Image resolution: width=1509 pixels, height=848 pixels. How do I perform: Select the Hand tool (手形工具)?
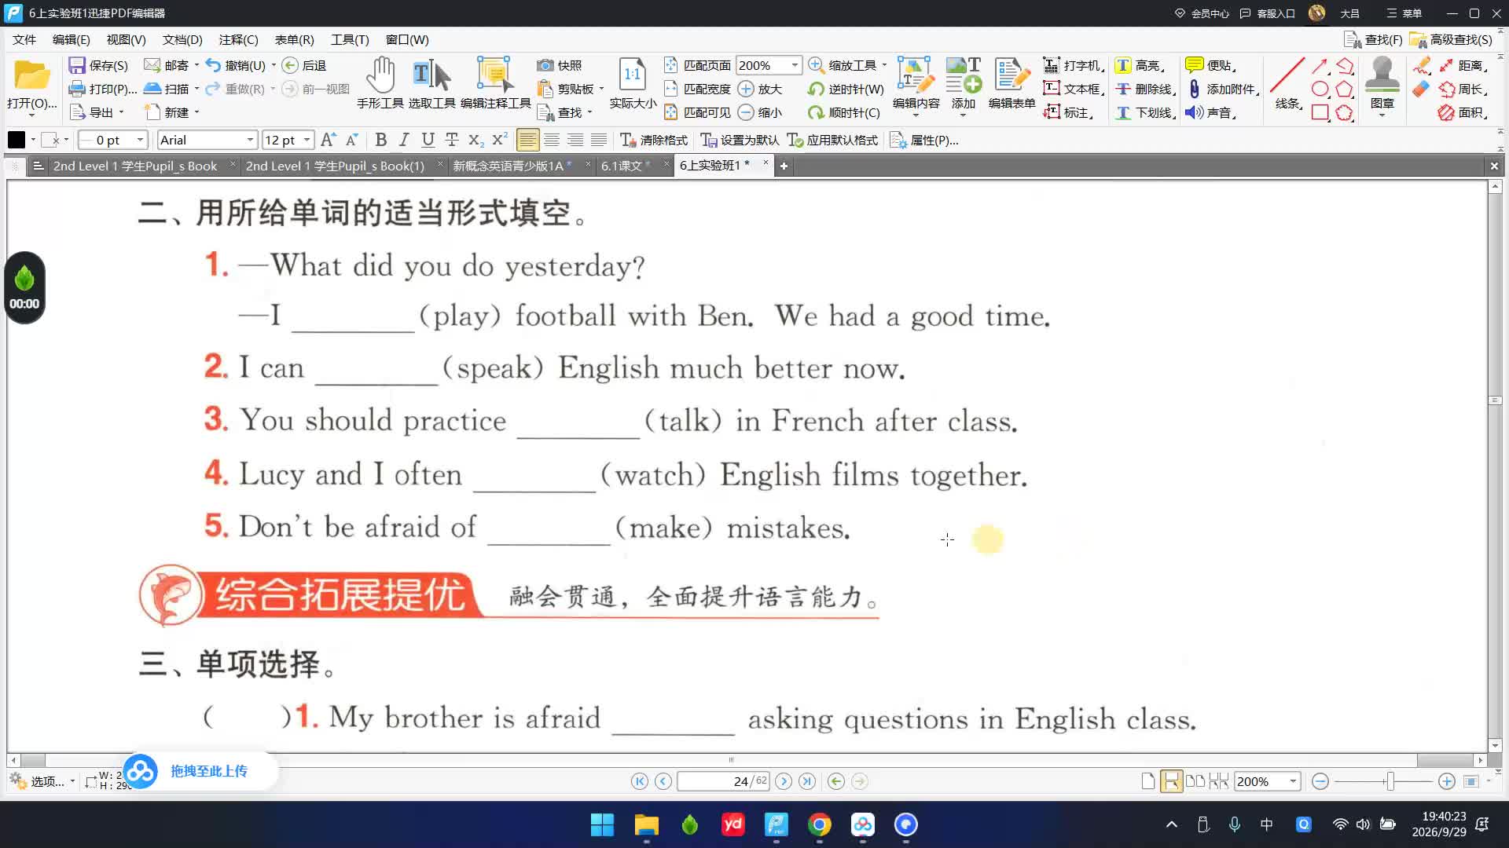(x=380, y=82)
